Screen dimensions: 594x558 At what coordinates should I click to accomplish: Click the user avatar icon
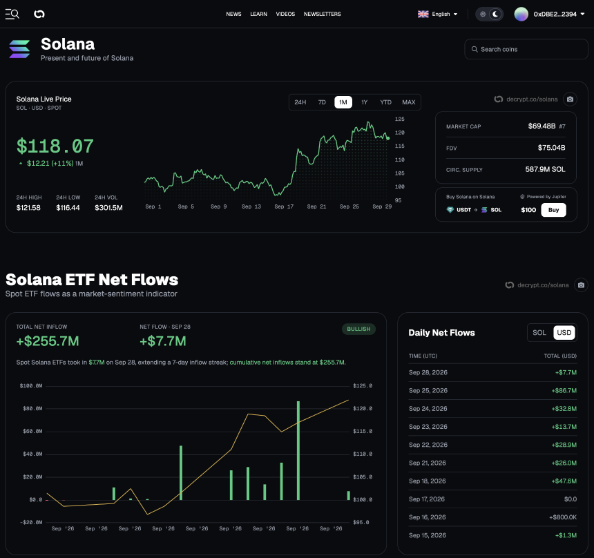[x=521, y=14]
